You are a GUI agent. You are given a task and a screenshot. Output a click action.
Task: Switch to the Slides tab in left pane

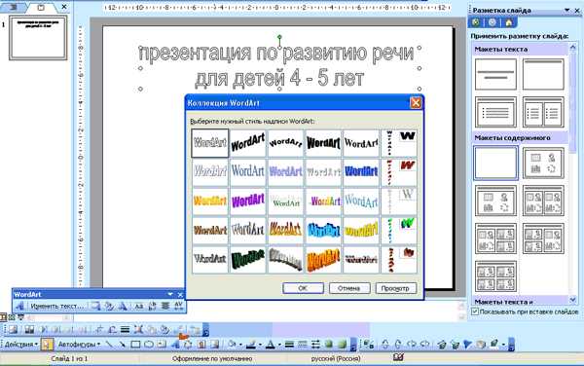point(41,7)
